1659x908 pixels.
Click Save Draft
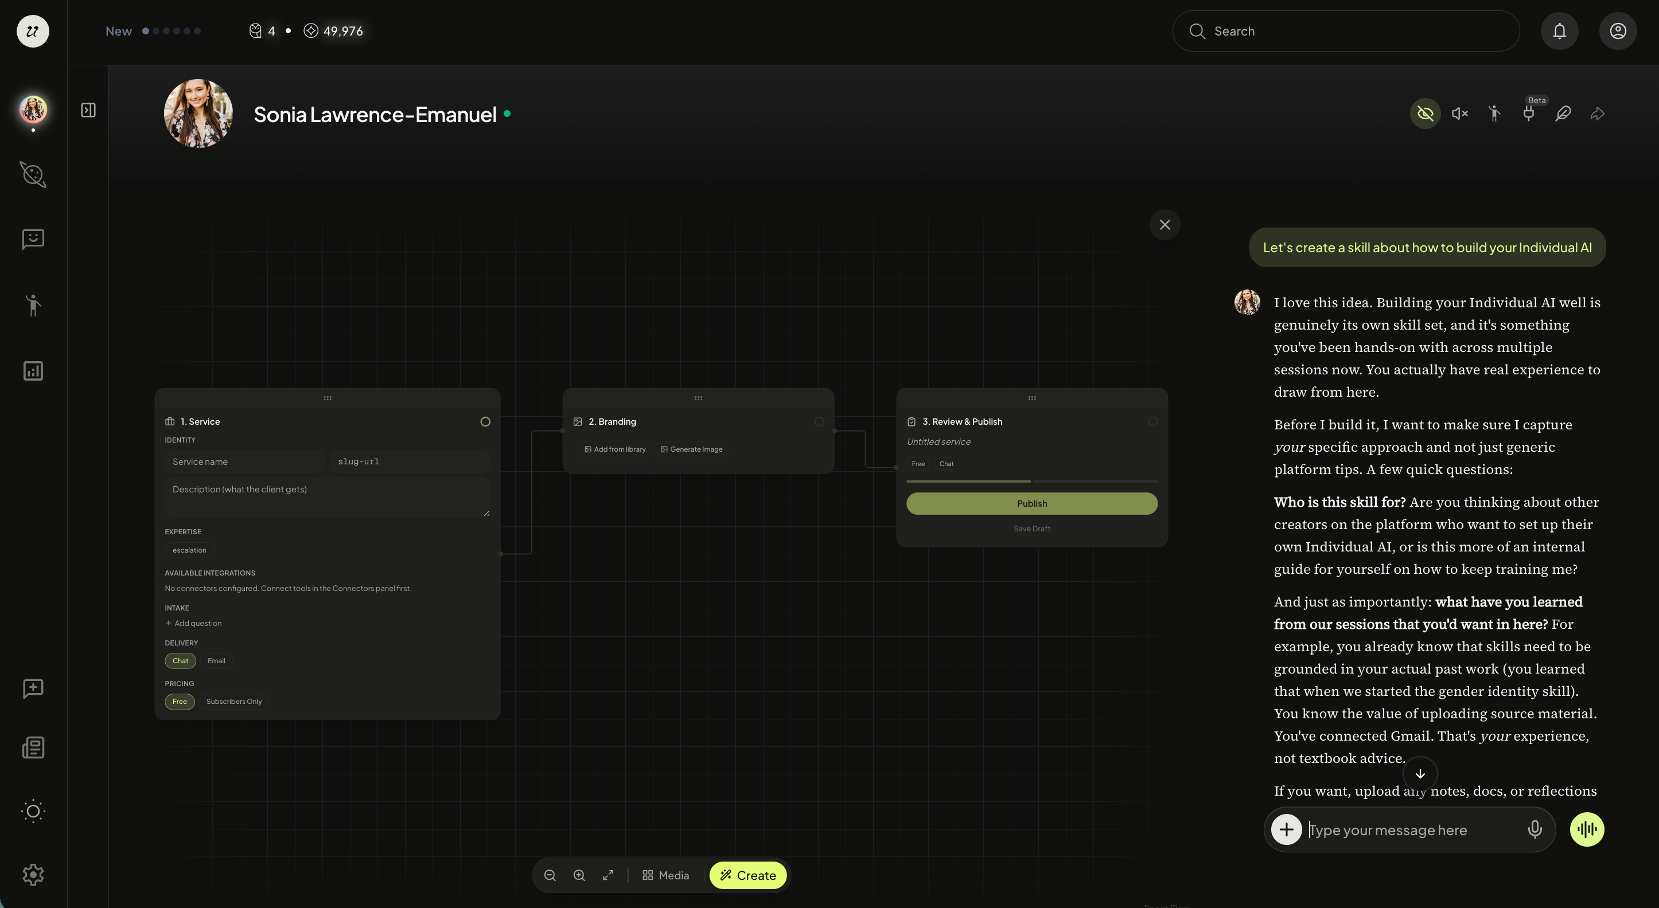tap(1032, 529)
